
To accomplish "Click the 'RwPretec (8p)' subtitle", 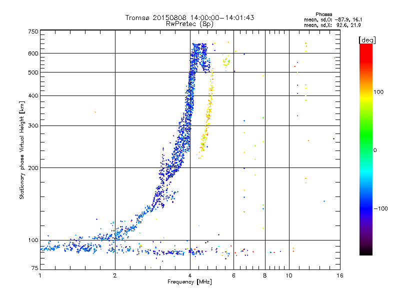I will 189,24.
